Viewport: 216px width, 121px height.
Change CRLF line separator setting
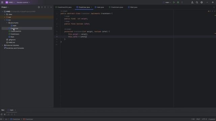198,119
